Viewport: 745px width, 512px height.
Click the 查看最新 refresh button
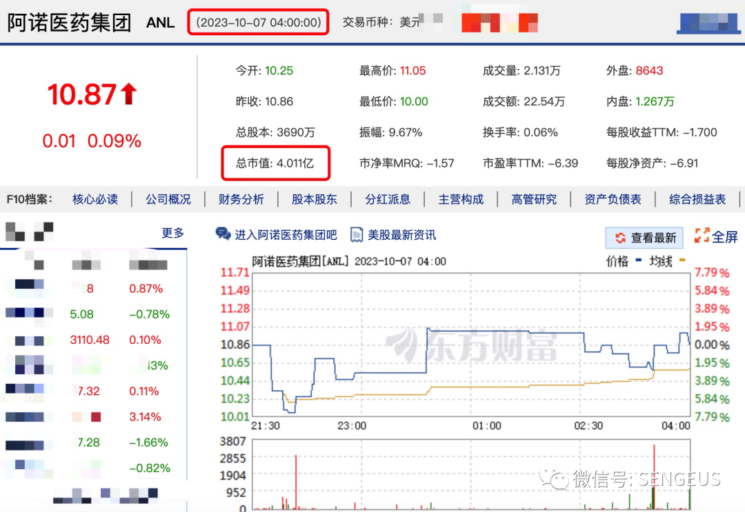click(x=644, y=238)
